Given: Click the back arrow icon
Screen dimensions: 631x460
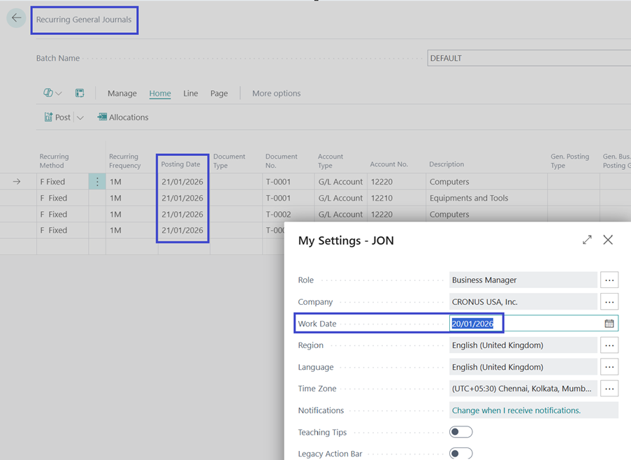Looking at the screenshot, I should pos(16,18).
